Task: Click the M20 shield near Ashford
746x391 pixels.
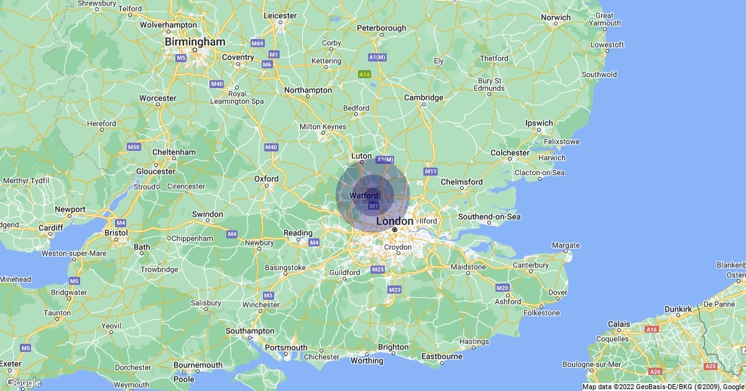Action: click(x=503, y=288)
